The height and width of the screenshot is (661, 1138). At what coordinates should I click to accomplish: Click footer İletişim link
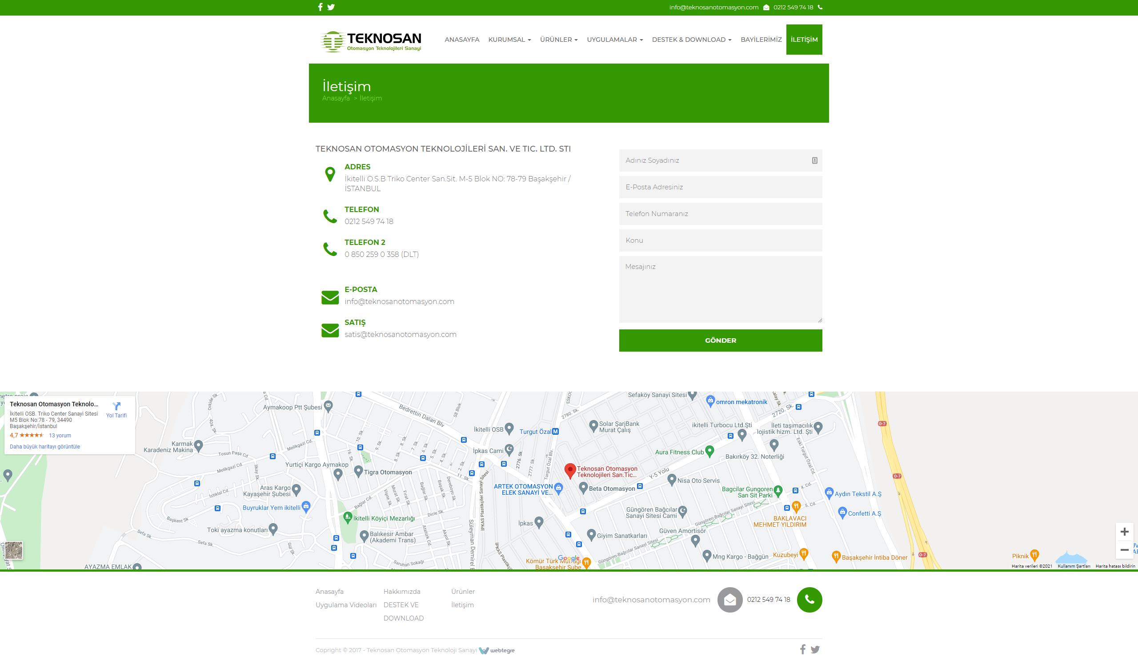(462, 605)
